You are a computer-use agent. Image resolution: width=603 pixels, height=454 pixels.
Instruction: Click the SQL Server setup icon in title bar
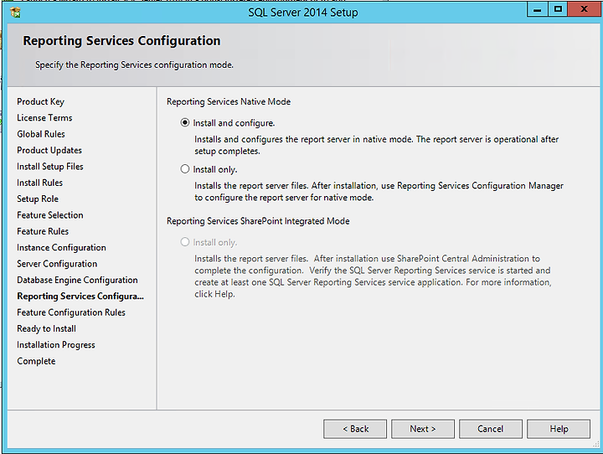point(16,13)
